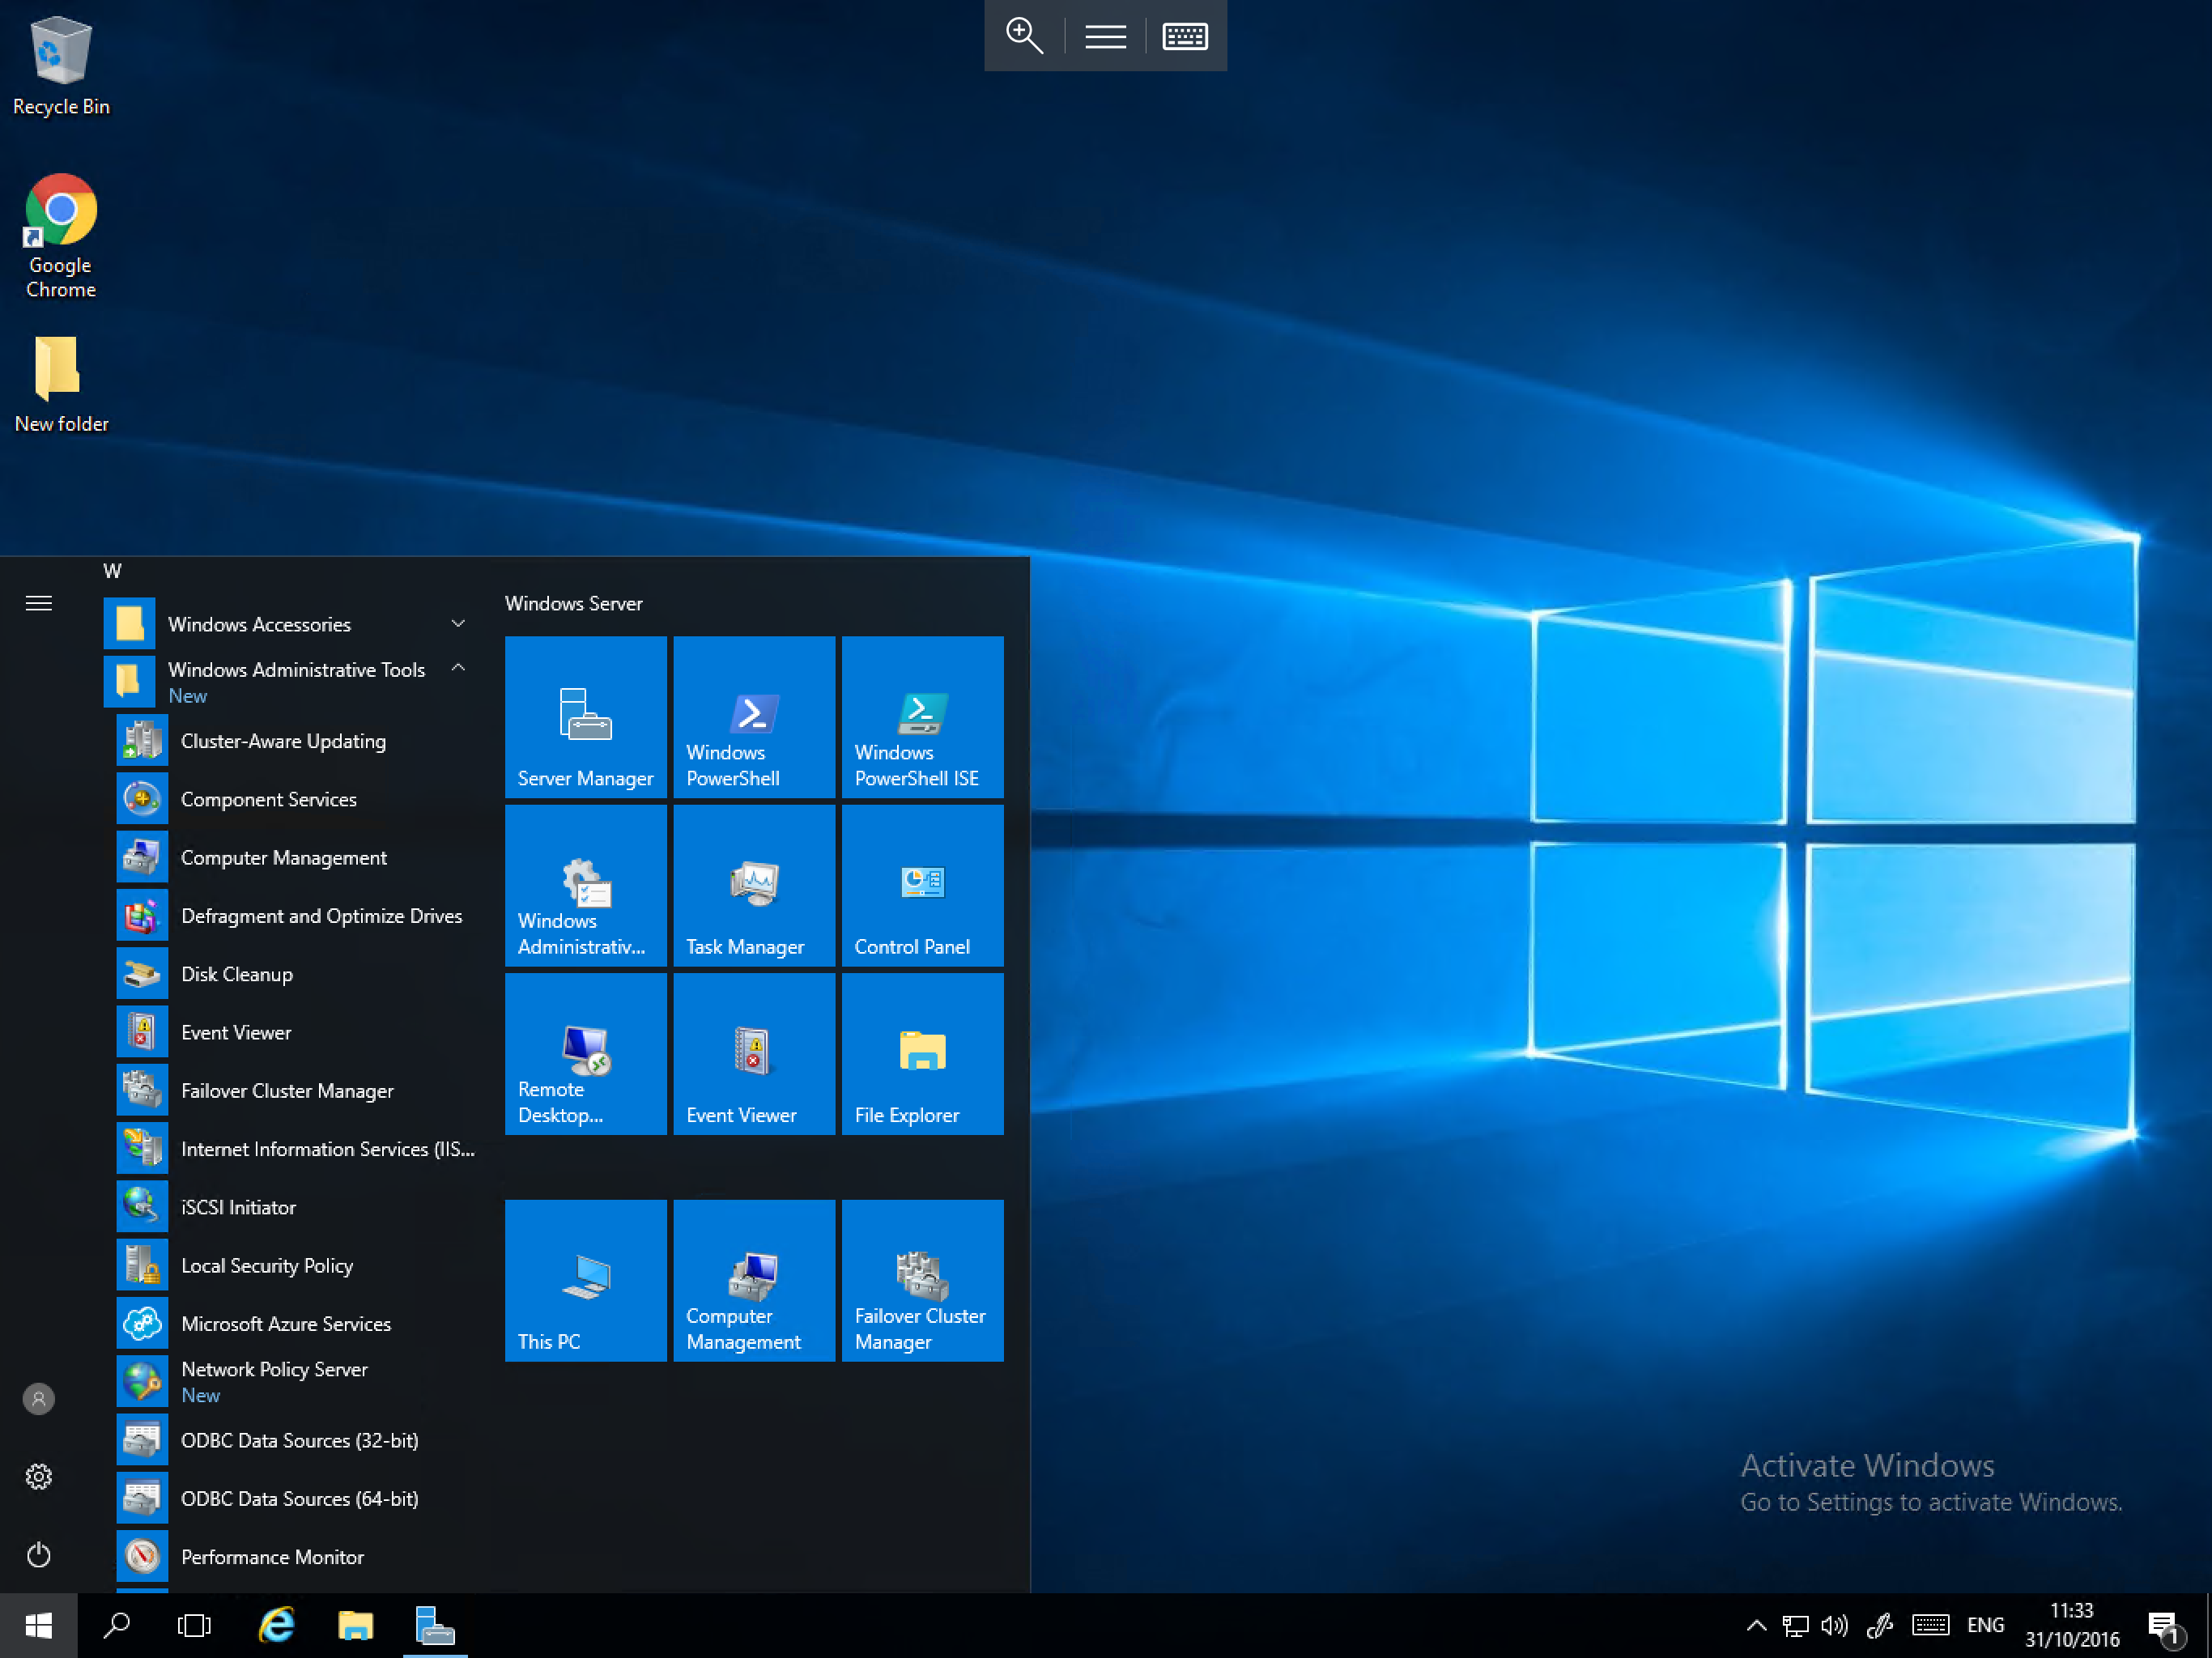Open the touch keyboard tray icon
The image size is (2212, 1658).
point(1930,1626)
